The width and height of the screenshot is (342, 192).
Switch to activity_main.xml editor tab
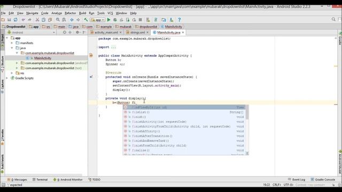tap(106, 32)
